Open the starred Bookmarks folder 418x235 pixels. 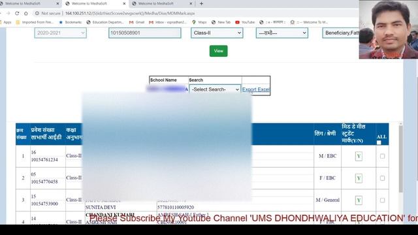(71, 22)
